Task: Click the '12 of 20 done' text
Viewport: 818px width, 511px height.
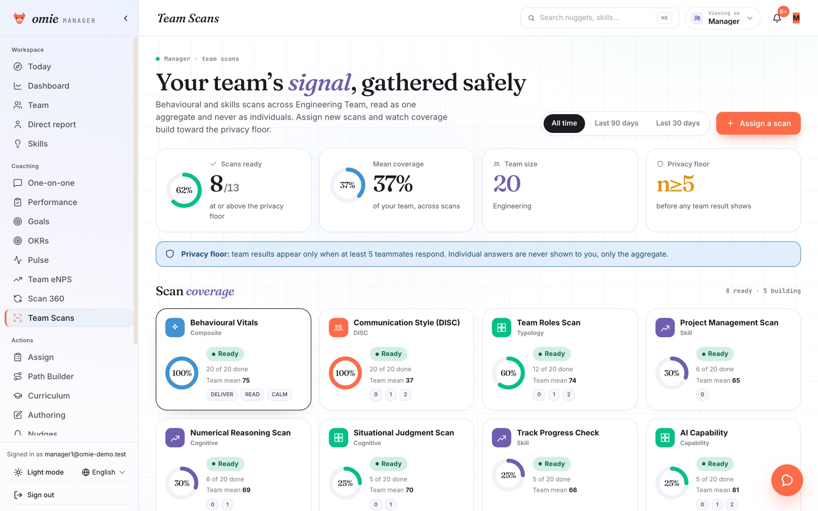Action: [x=553, y=369]
